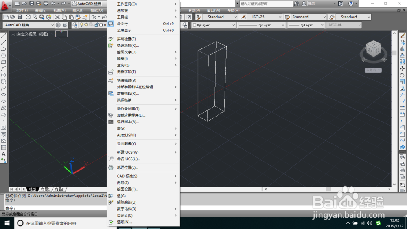The width and height of the screenshot is (407, 229).
Task: Click the Plot print icon in standard toolbar
Action: (x=28, y=17)
